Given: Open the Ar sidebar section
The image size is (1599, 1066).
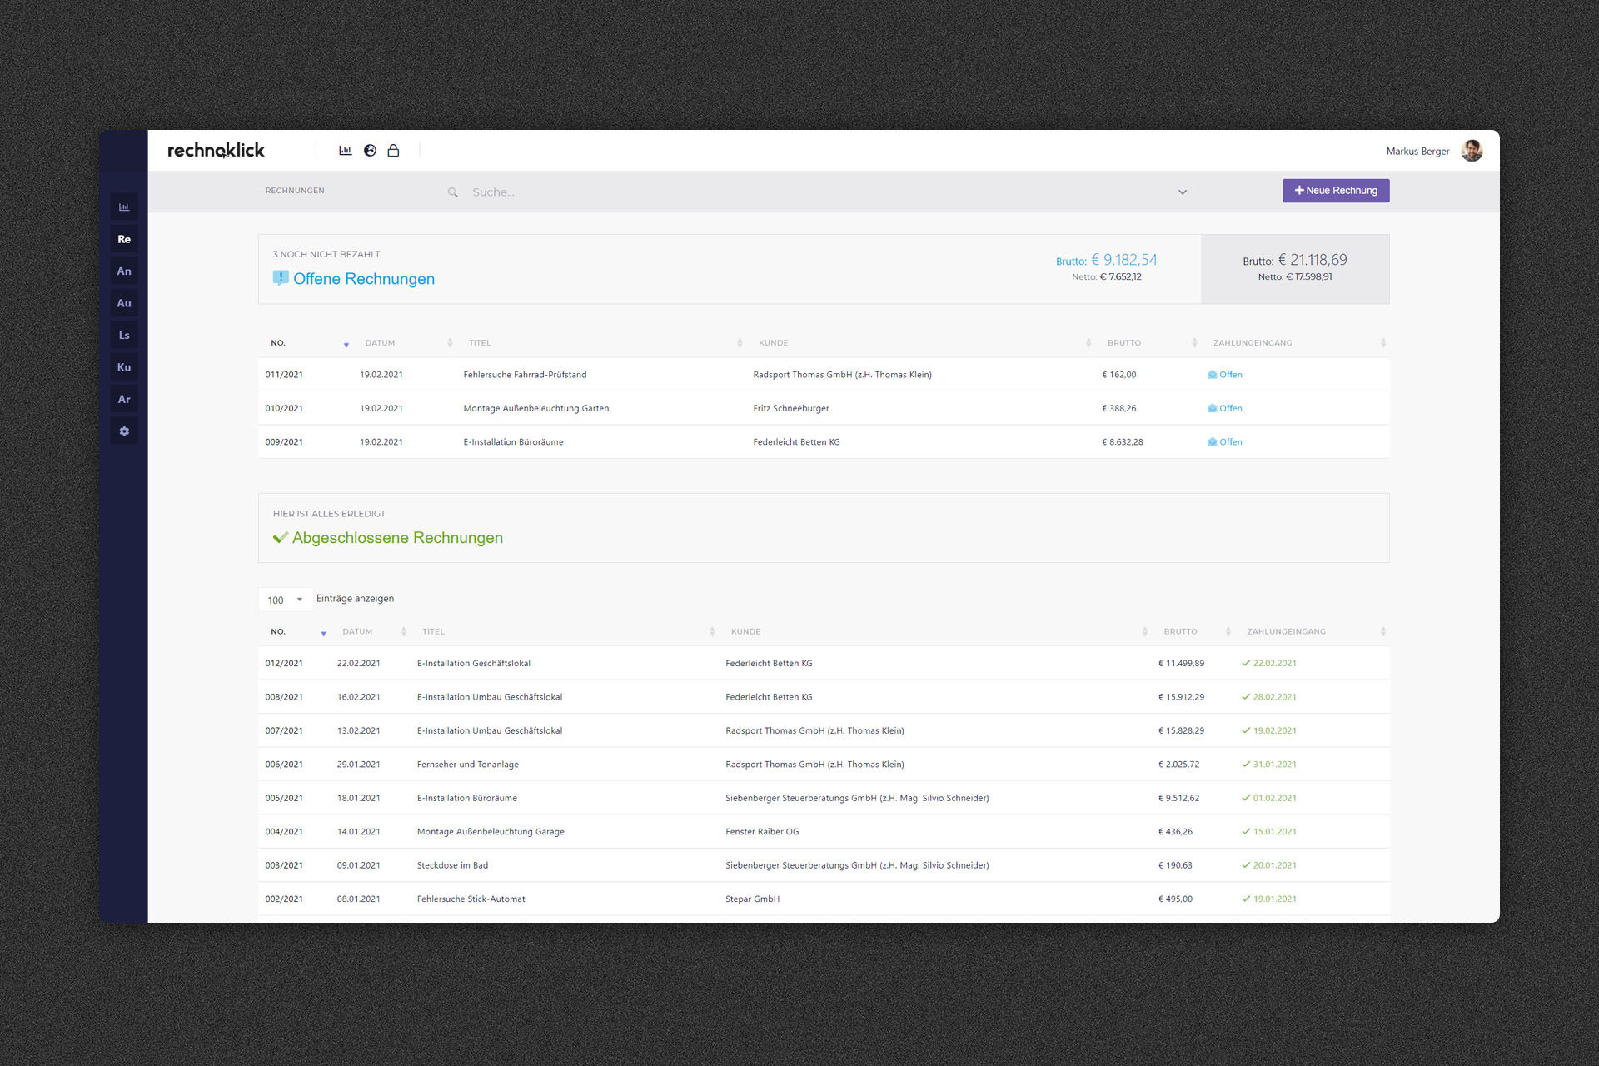Looking at the screenshot, I should (124, 400).
